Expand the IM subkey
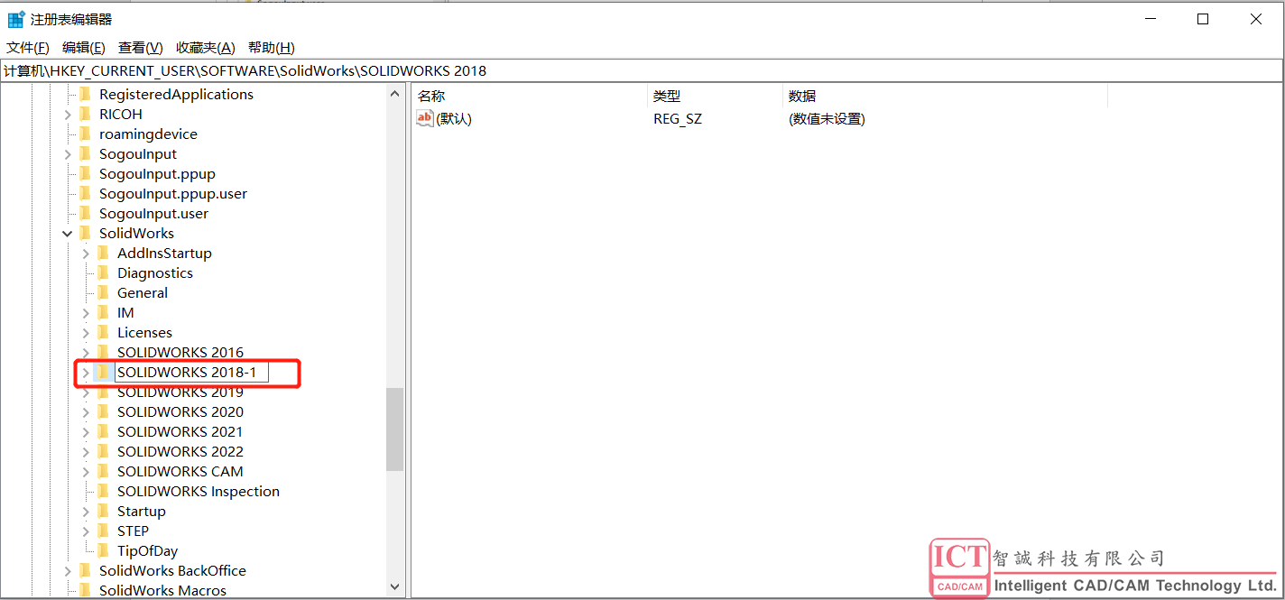The width and height of the screenshot is (1285, 600). point(86,313)
